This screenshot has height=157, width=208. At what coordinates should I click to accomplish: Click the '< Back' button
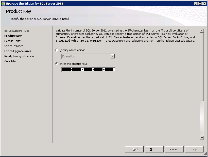(x=134, y=149)
